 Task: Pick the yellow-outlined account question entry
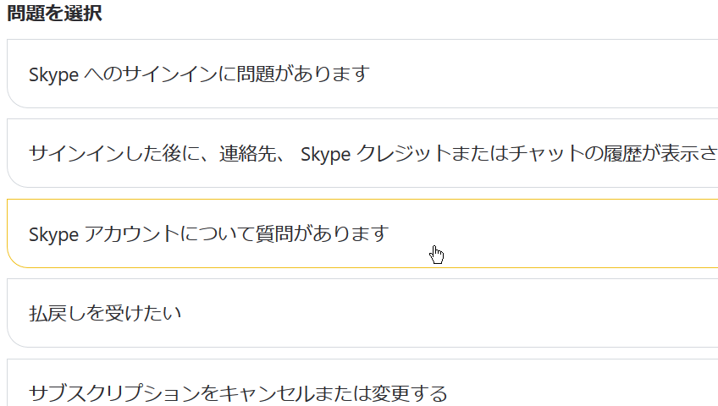[x=362, y=233]
